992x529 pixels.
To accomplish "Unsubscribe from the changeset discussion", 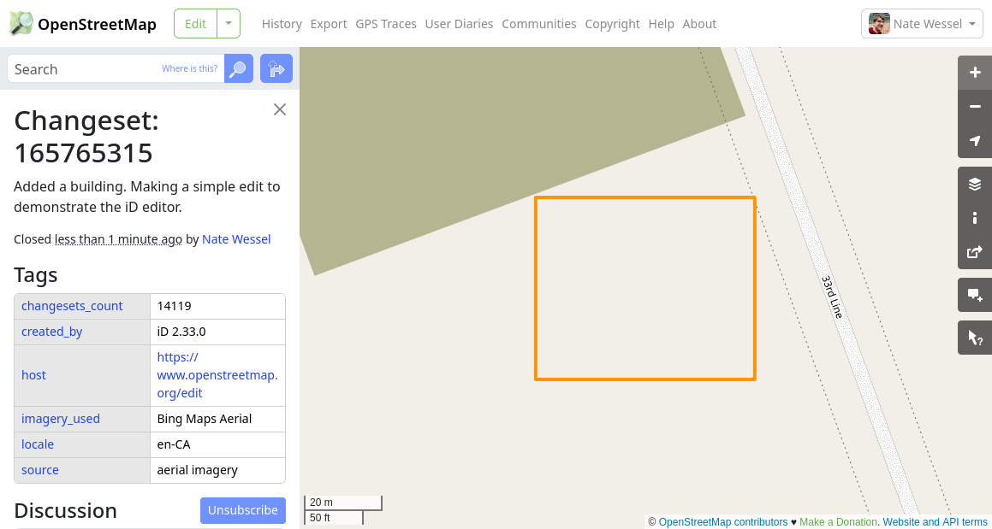I will tap(243, 511).
